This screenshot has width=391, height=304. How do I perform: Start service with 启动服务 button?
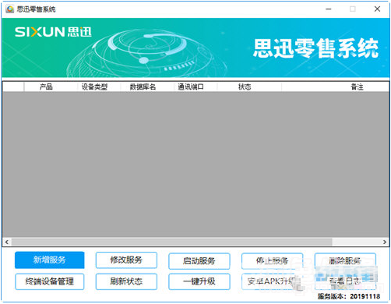(x=199, y=261)
